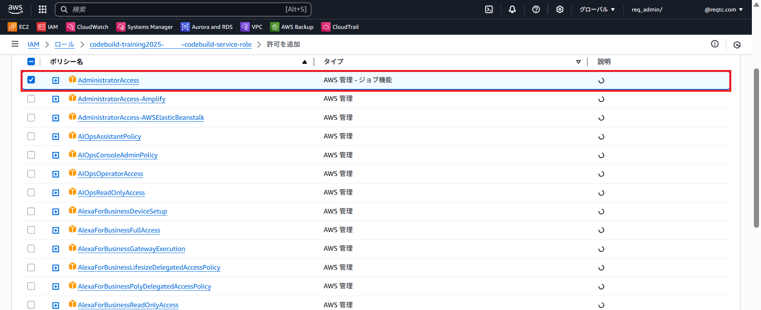This screenshot has width=761, height=310.
Task: Open AdministratorAccess policy link
Action: (109, 80)
